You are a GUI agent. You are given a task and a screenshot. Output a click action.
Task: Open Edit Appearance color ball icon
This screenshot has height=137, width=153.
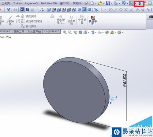[x=107, y=33]
